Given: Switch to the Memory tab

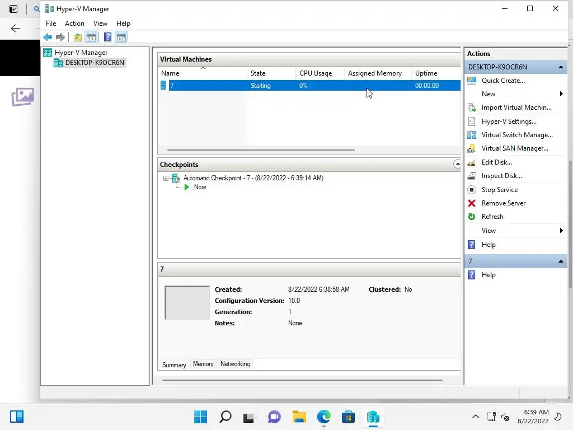Looking at the screenshot, I should pos(203,364).
